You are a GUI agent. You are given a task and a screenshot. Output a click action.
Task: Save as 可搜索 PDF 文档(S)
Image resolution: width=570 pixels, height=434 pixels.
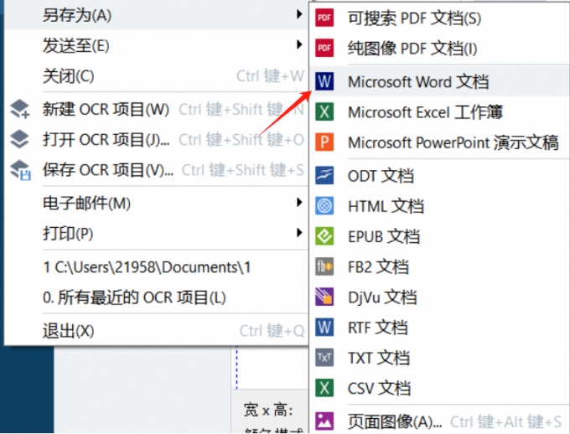point(439,18)
